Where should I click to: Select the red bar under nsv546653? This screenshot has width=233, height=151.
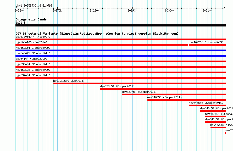tap(186, 100)
